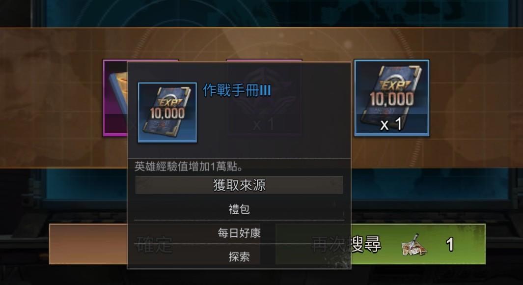Tap the green 再次搜尋 button
The image size is (523, 285).
click(418, 244)
